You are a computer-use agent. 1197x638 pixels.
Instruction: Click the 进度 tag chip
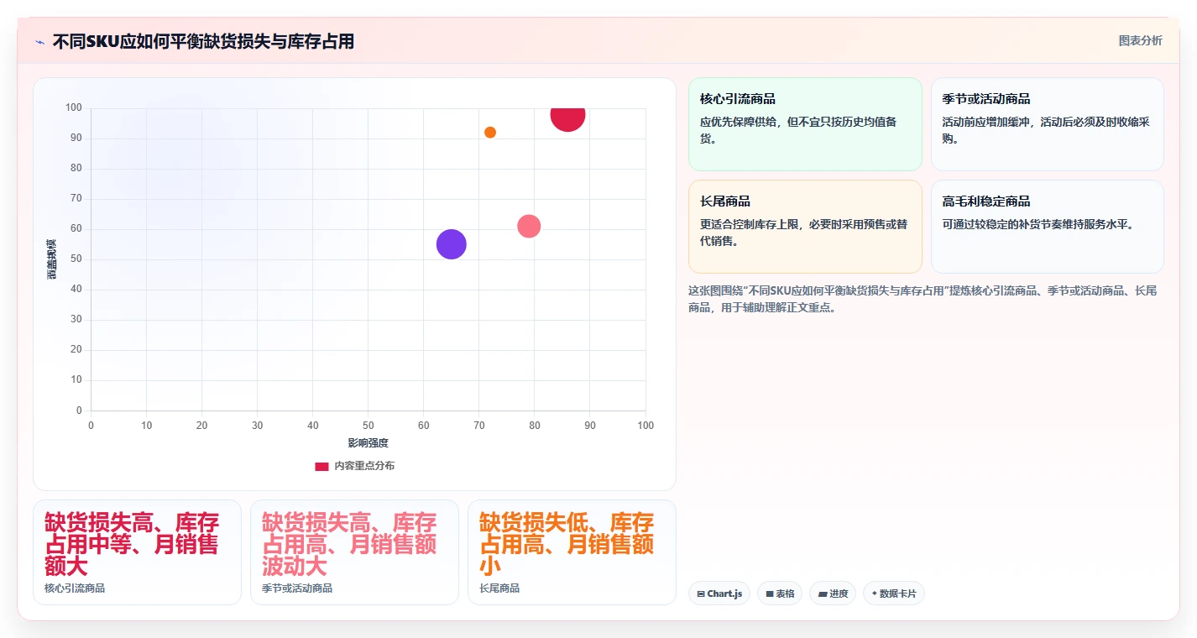click(x=833, y=594)
